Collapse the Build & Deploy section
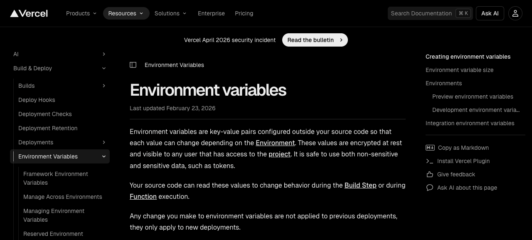Viewport: 532px width, 240px height. [x=103, y=68]
